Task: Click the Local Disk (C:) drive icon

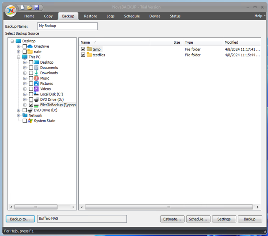Action: pyautogui.click(x=36, y=94)
